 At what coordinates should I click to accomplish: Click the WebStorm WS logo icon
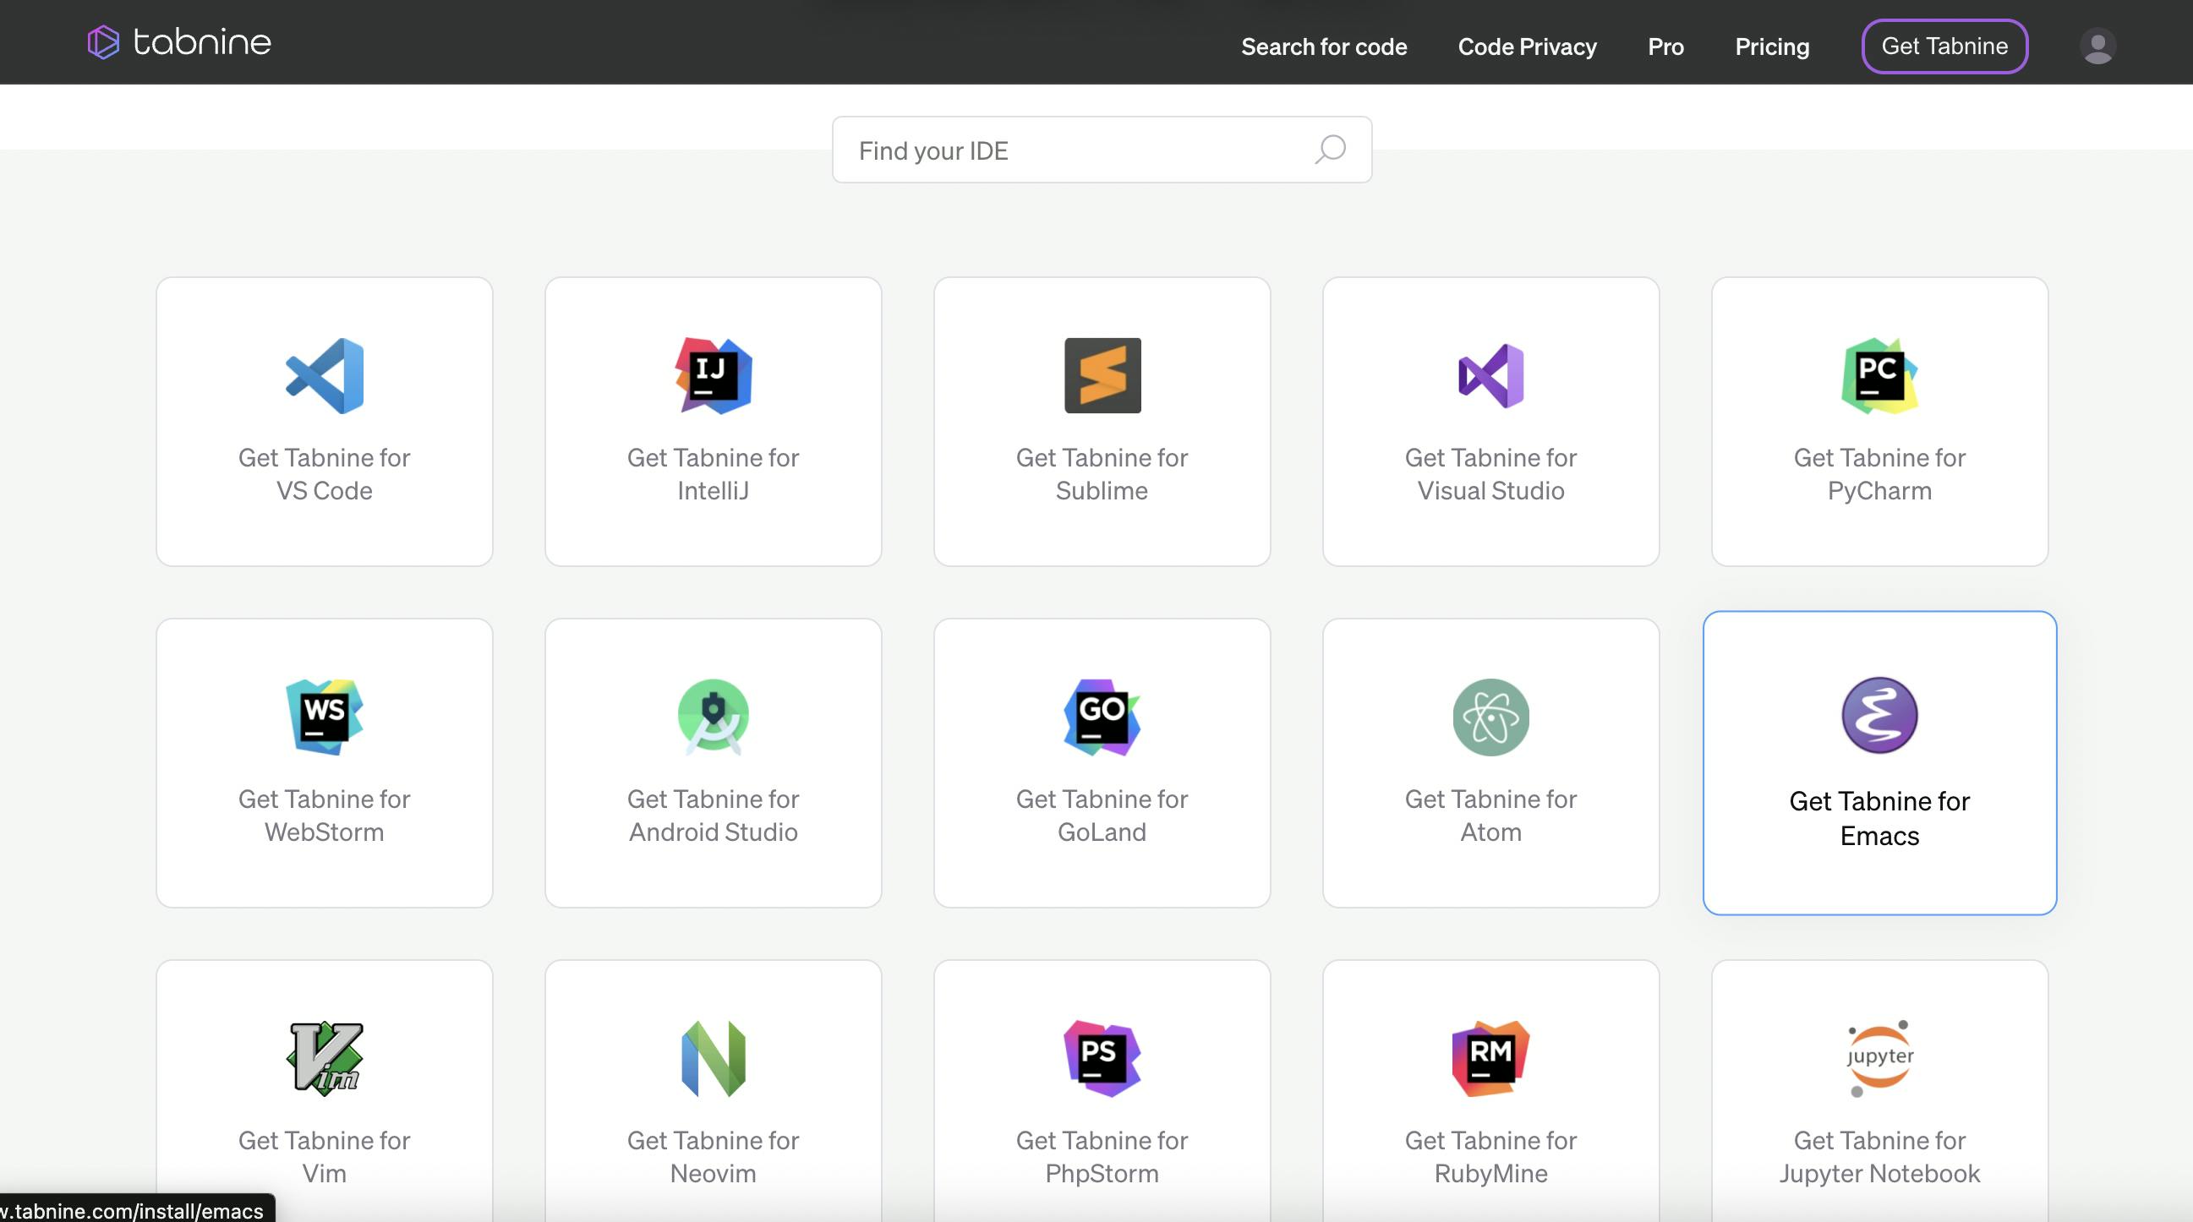tap(325, 717)
